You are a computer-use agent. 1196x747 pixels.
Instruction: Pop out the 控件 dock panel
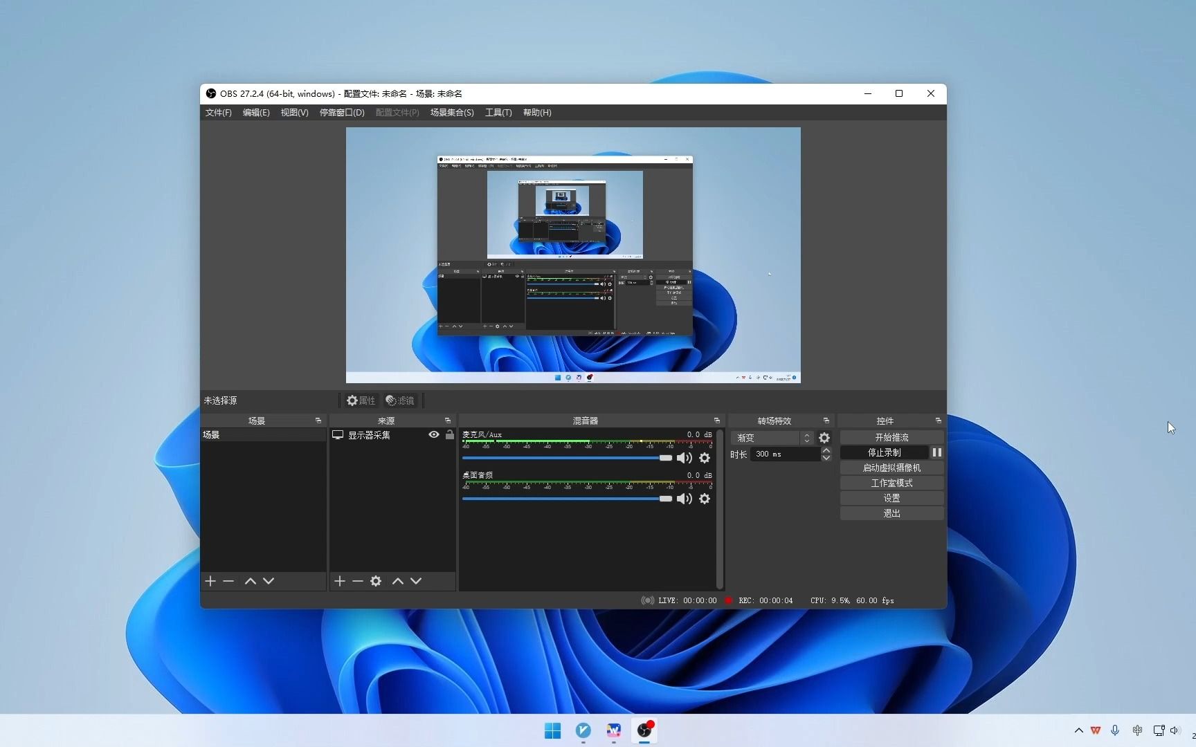tap(939, 421)
